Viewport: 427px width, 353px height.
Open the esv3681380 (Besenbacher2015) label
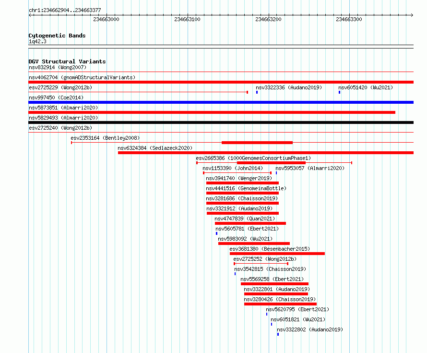point(270,249)
